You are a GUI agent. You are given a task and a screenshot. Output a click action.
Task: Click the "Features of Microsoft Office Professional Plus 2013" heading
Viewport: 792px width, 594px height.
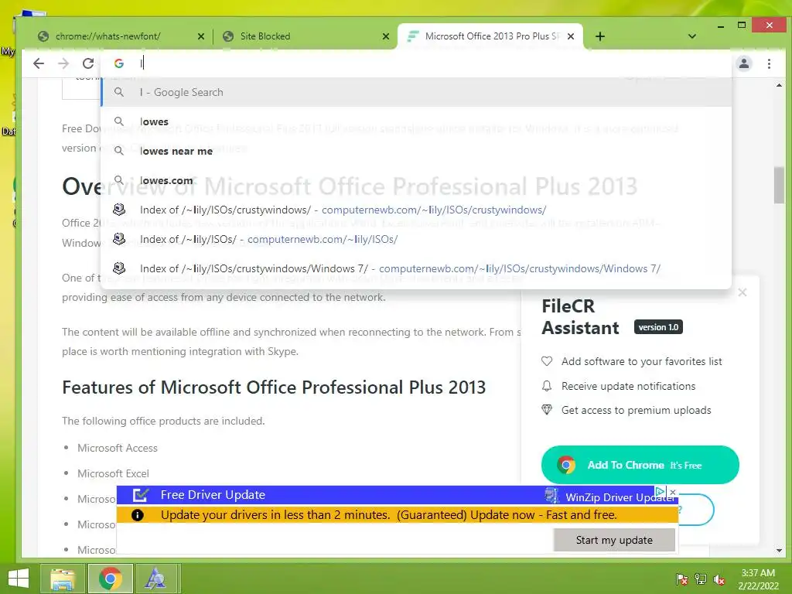pyautogui.click(x=274, y=387)
